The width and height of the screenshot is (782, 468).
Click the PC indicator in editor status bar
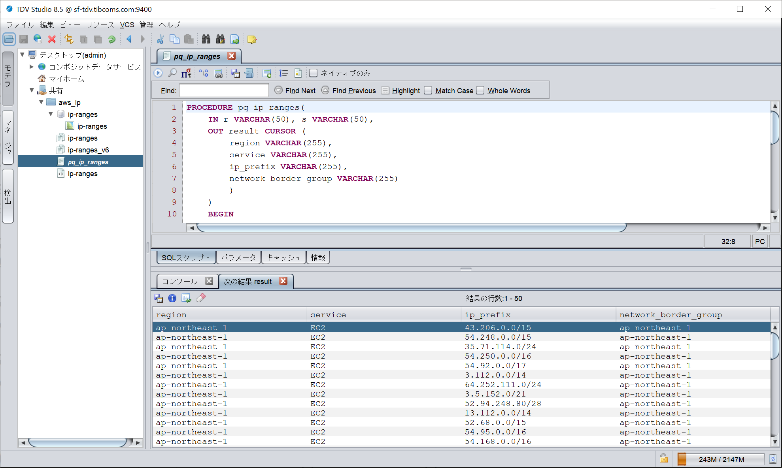(x=759, y=241)
